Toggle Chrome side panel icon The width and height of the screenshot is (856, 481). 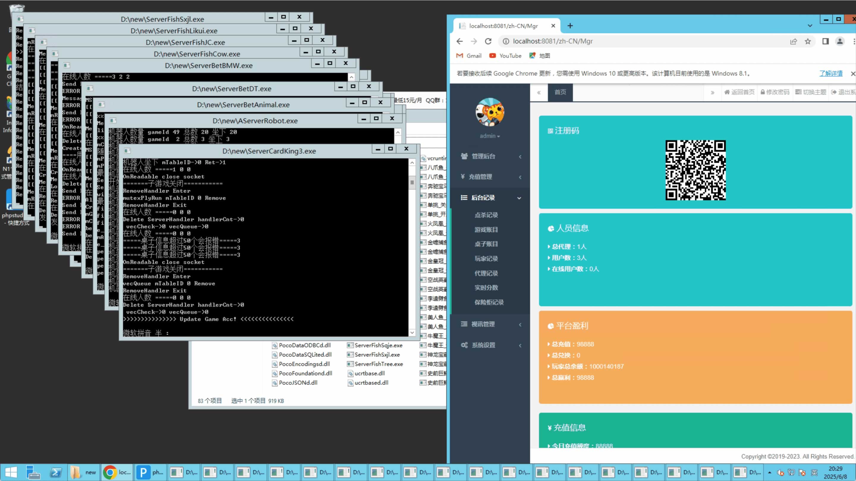(825, 41)
